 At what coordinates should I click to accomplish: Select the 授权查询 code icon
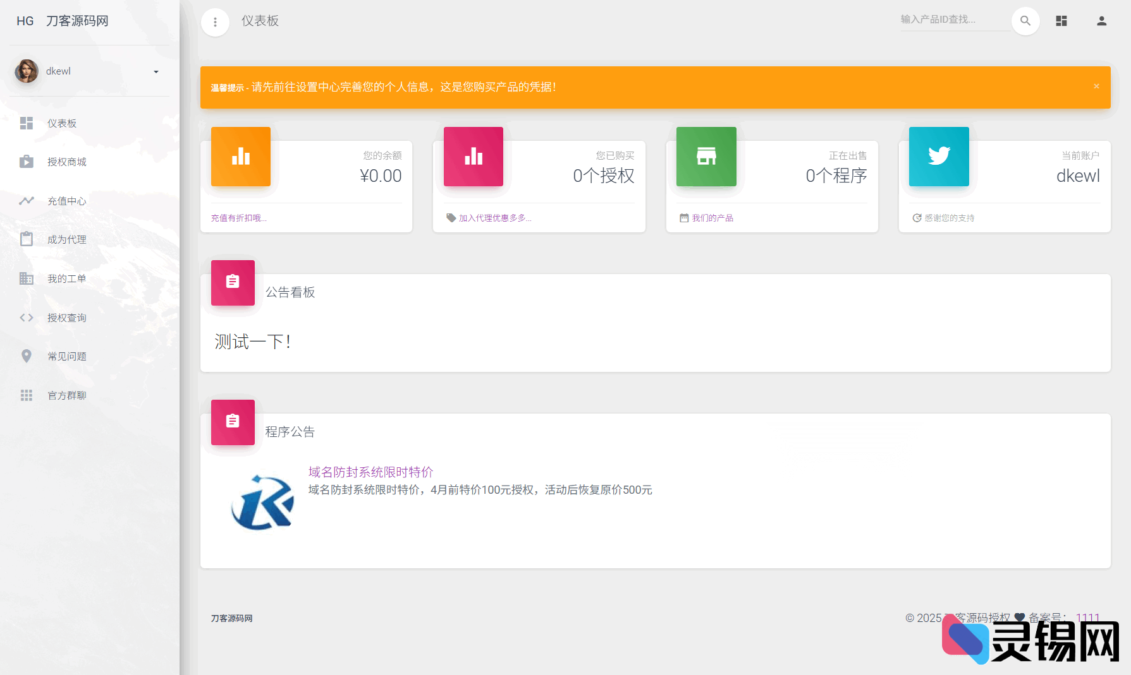tap(27, 317)
